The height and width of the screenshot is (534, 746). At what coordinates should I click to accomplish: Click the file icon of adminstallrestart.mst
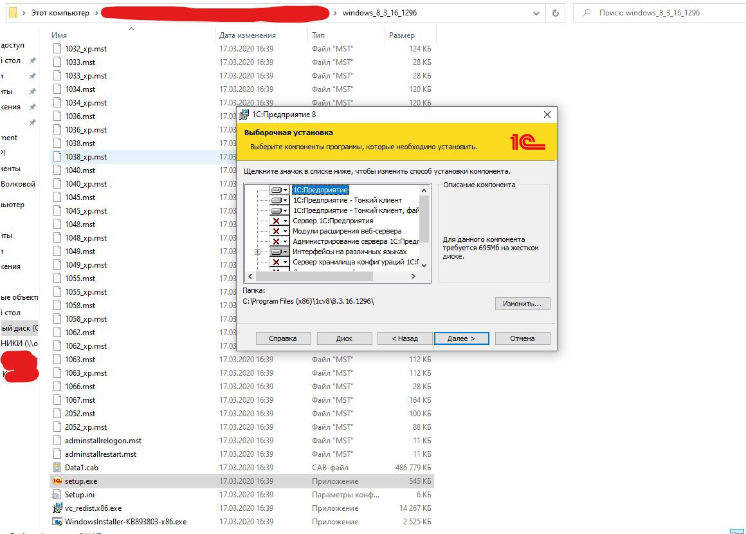[57, 454]
